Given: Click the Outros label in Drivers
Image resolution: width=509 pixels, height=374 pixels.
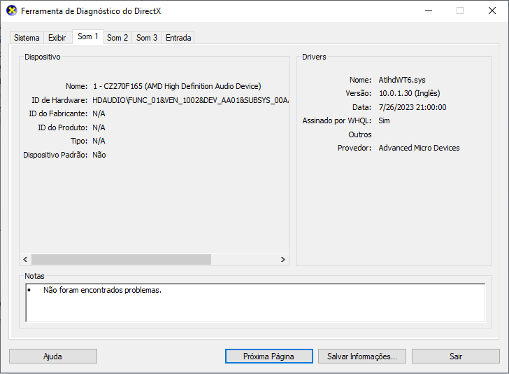Looking at the screenshot, I should [x=359, y=134].
